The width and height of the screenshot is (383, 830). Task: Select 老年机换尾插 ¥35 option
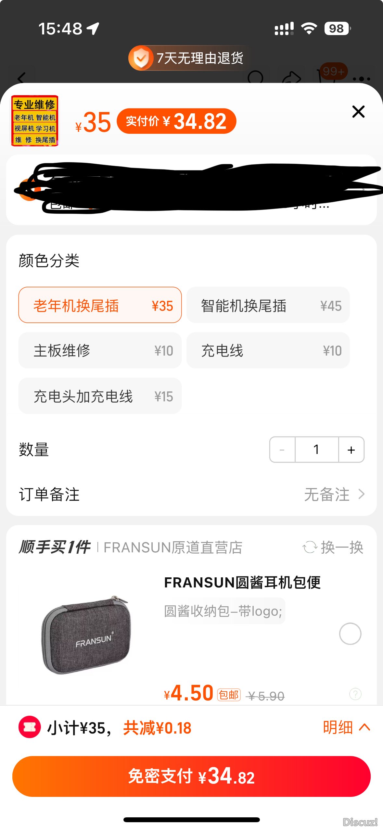tap(100, 305)
